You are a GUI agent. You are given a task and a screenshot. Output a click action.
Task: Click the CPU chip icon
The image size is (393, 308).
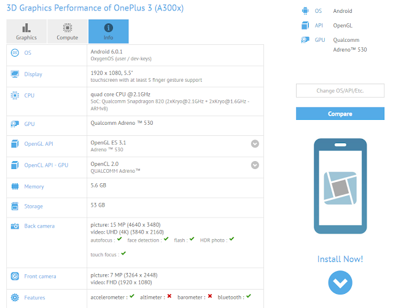(x=15, y=95)
